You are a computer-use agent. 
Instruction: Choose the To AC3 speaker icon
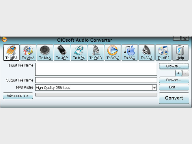pos(146,53)
